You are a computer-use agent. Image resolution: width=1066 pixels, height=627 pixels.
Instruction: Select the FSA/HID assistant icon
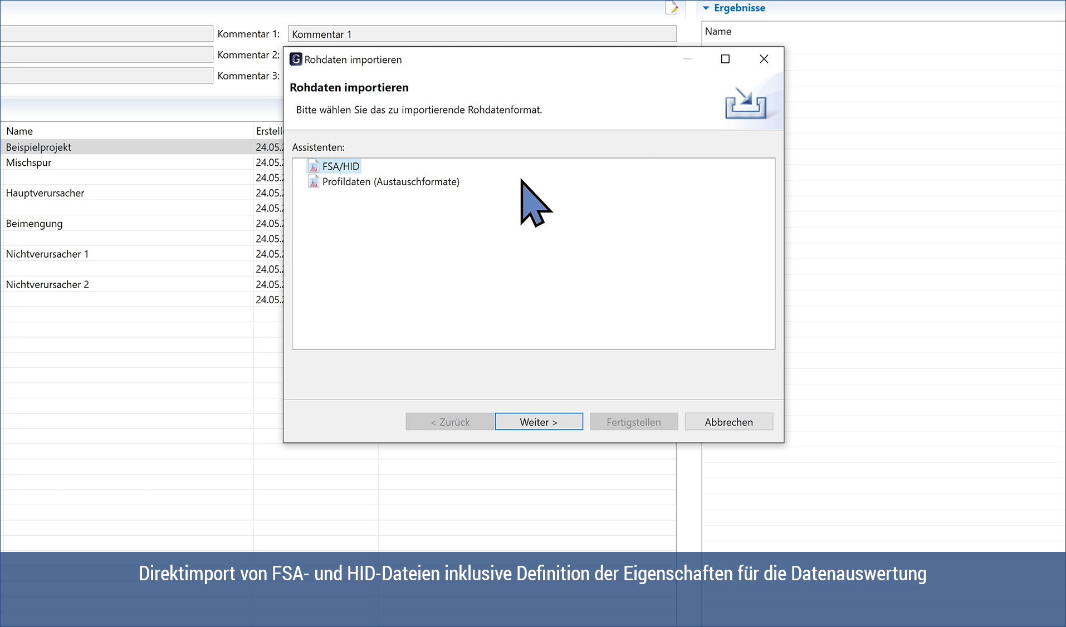pos(314,166)
